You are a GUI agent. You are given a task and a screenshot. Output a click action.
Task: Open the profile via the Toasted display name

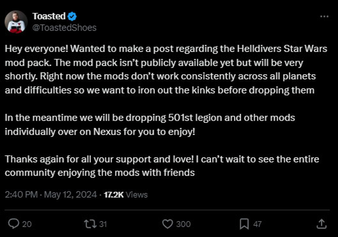pyautogui.click(x=49, y=16)
